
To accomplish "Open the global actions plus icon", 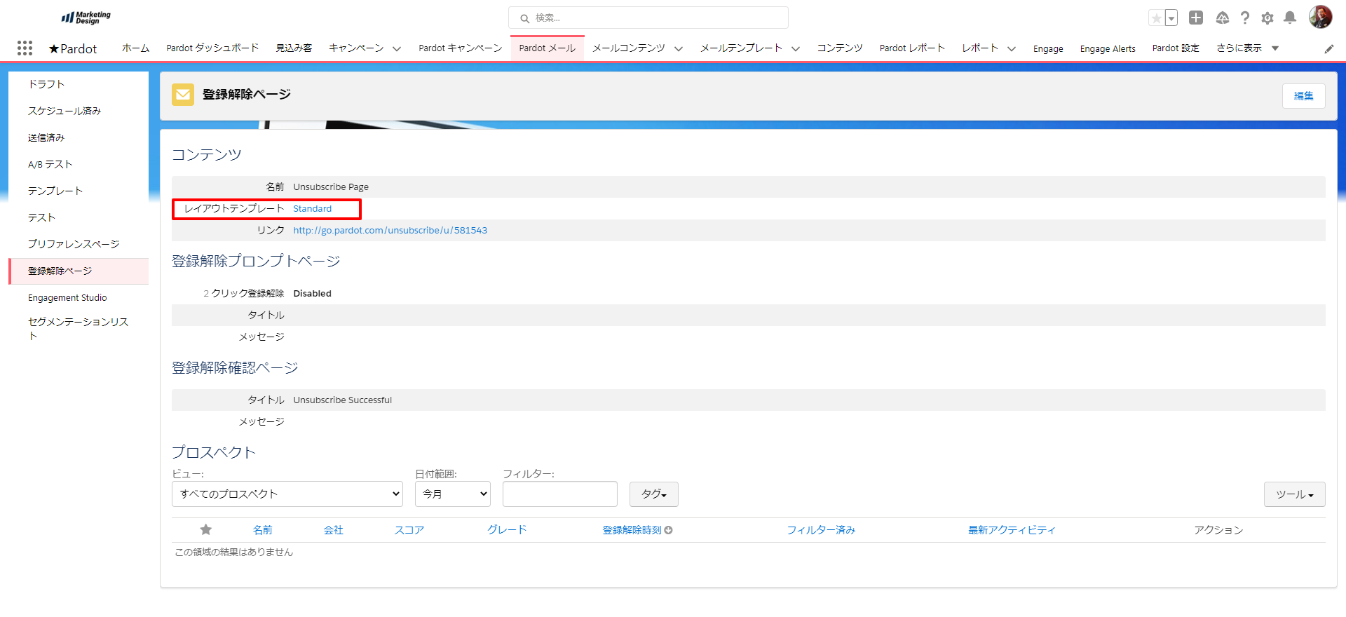I will coord(1196,18).
